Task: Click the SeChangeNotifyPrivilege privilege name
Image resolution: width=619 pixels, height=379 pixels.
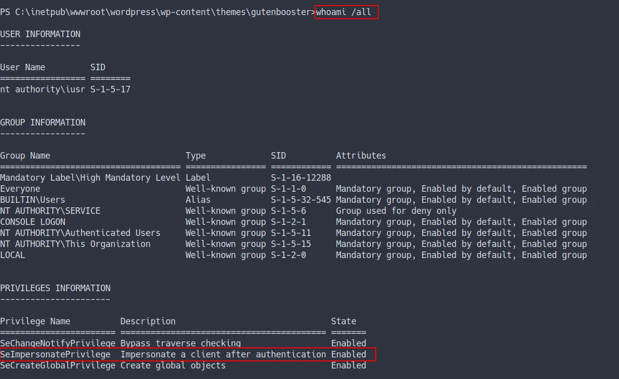Action: (x=58, y=343)
